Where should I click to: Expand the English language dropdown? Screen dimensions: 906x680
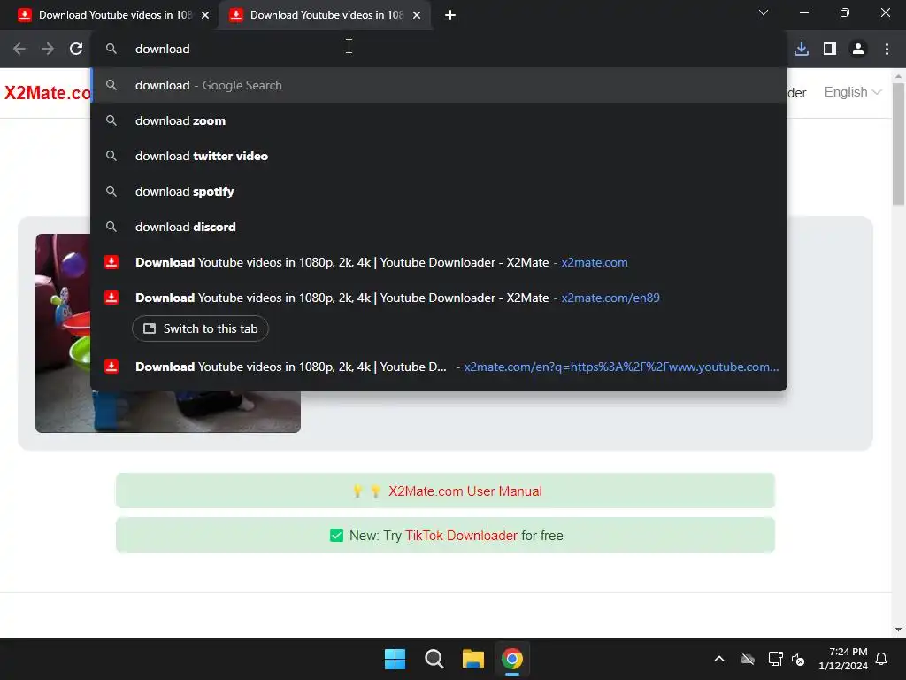pos(852,92)
